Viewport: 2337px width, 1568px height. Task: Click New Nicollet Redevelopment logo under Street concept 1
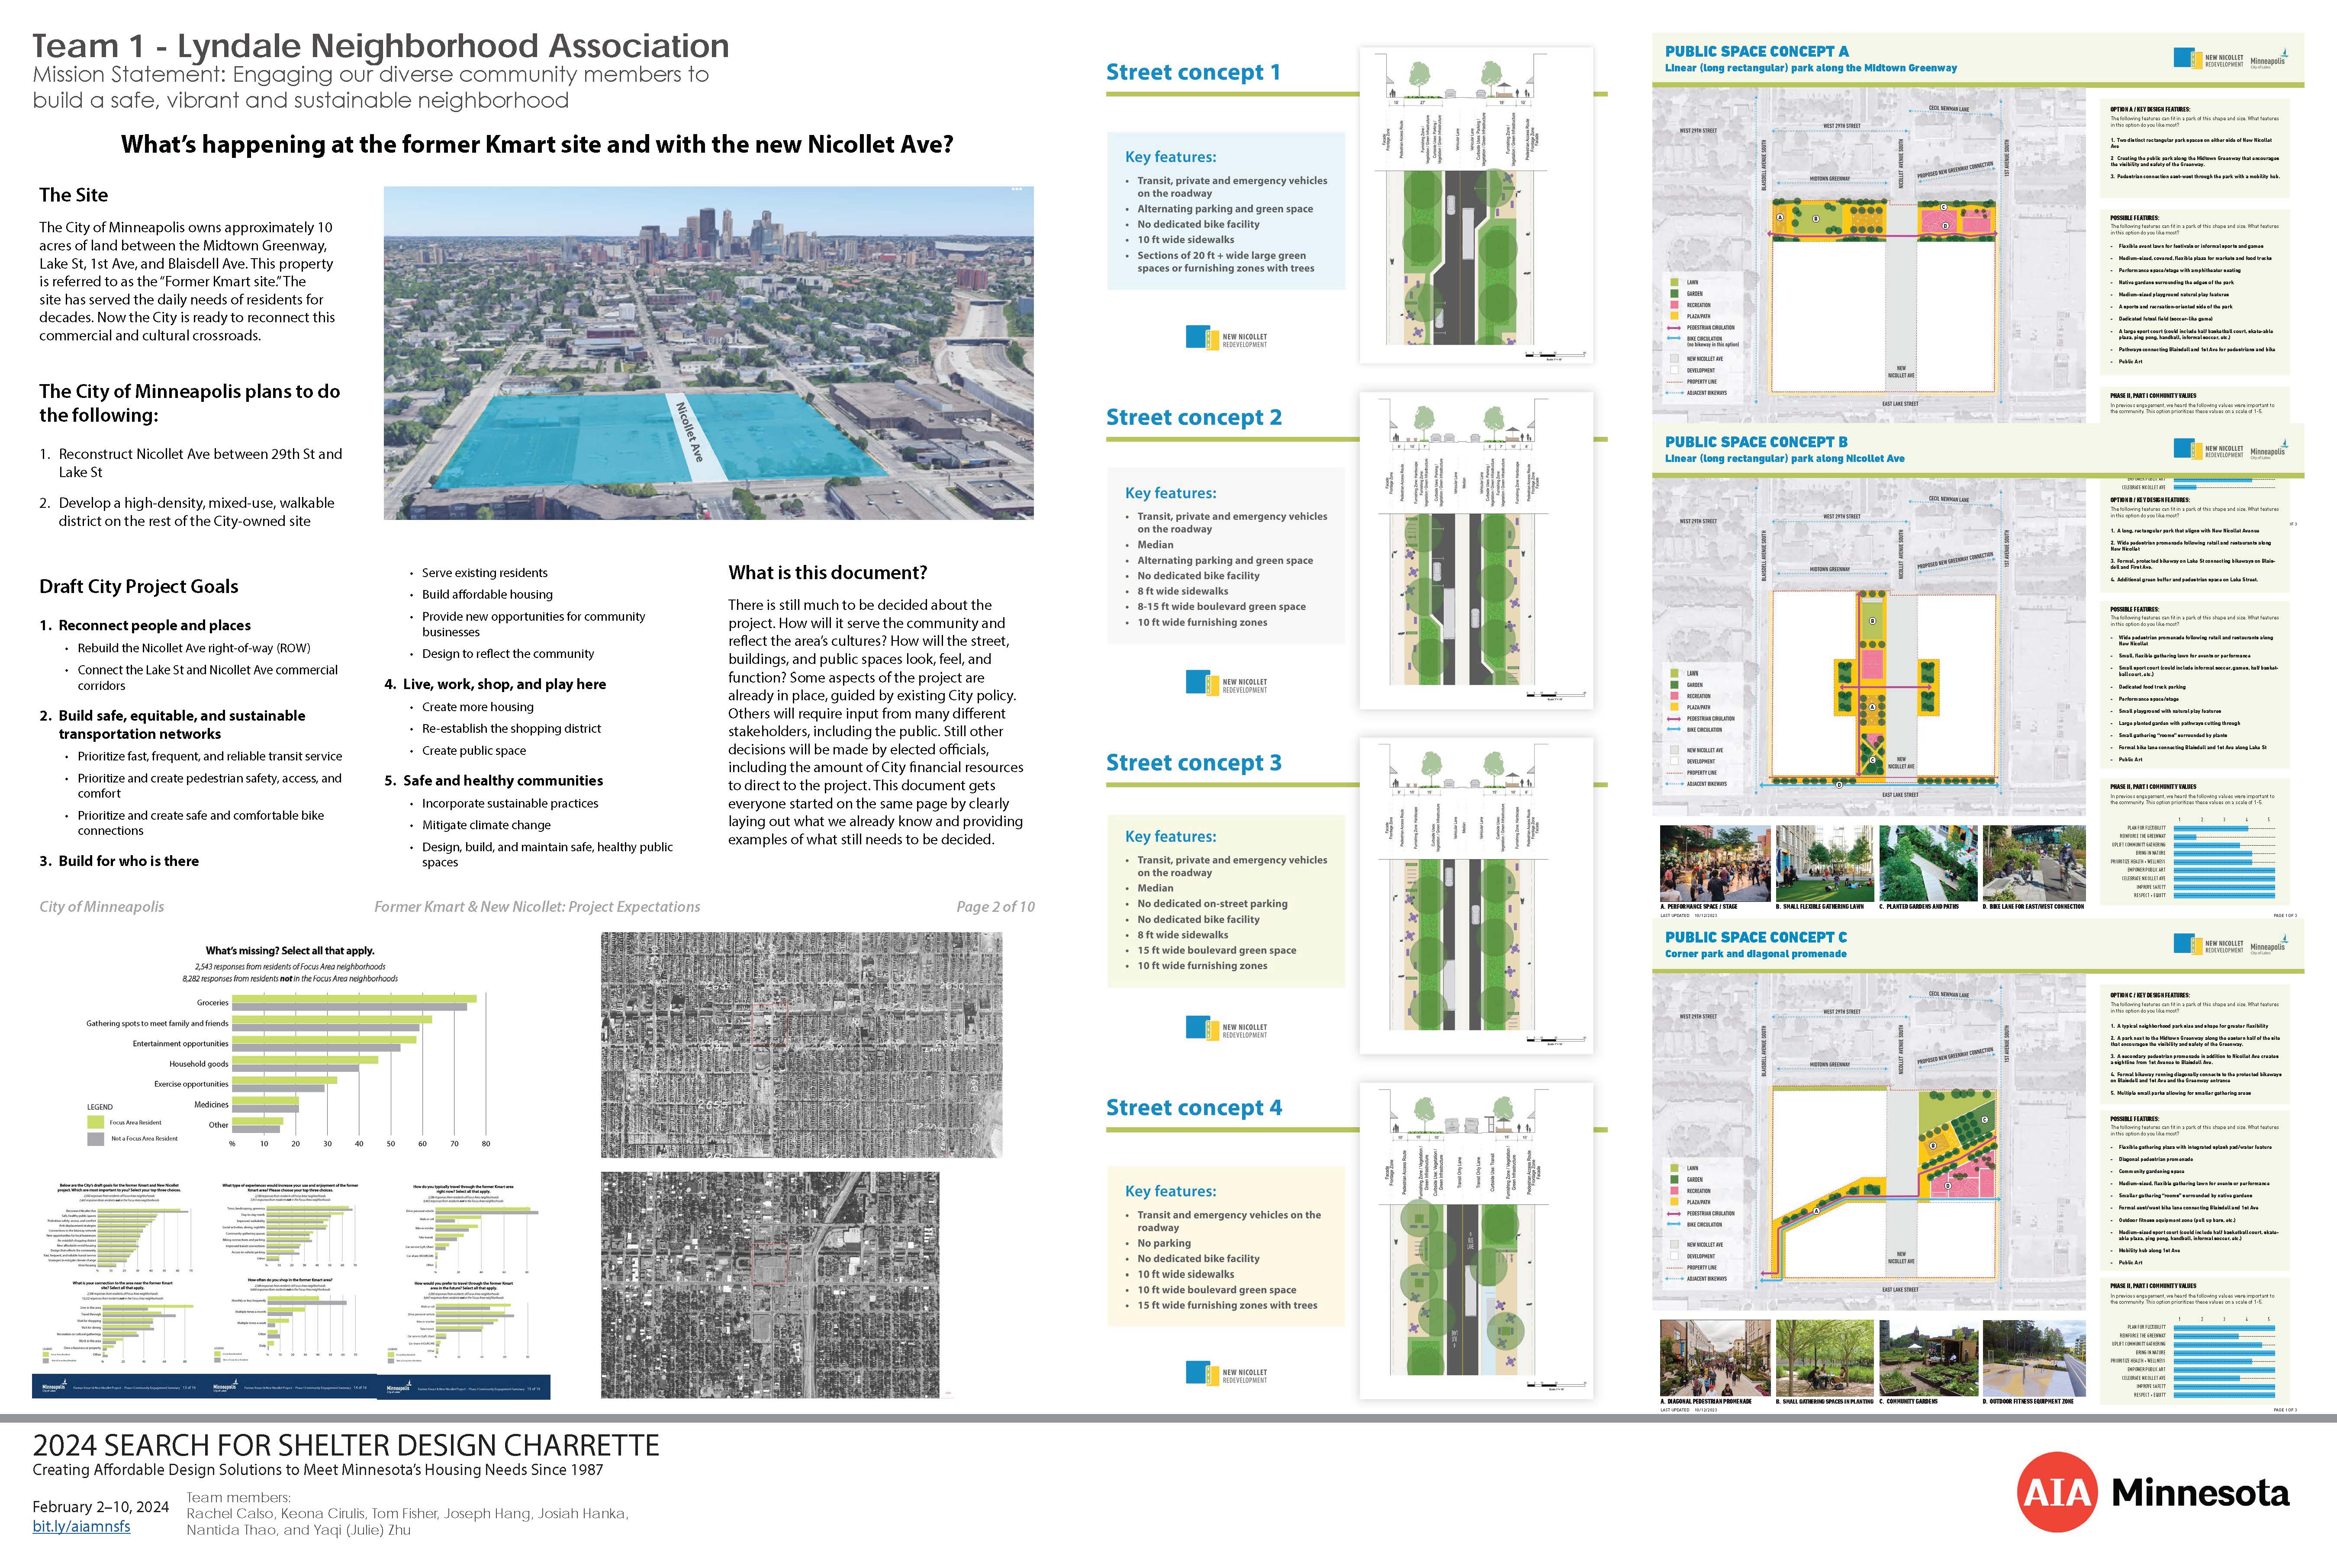(x=1226, y=338)
